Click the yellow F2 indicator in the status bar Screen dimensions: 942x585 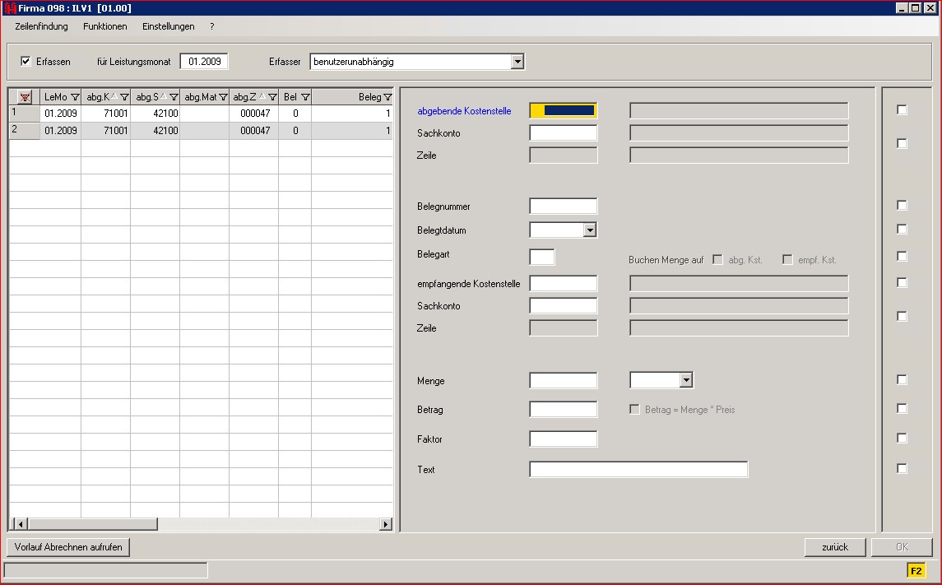click(x=916, y=570)
